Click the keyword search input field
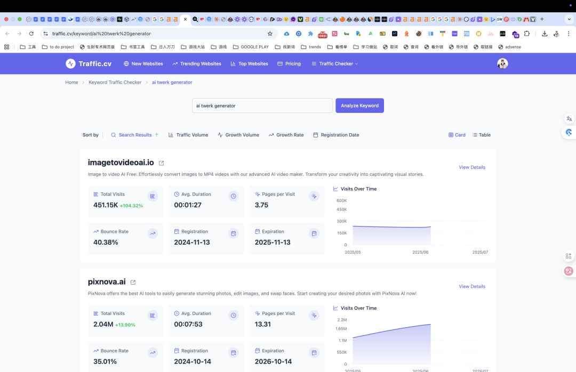This screenshot has width=576, height=372. pyautogui.click(x=262, y=106)
